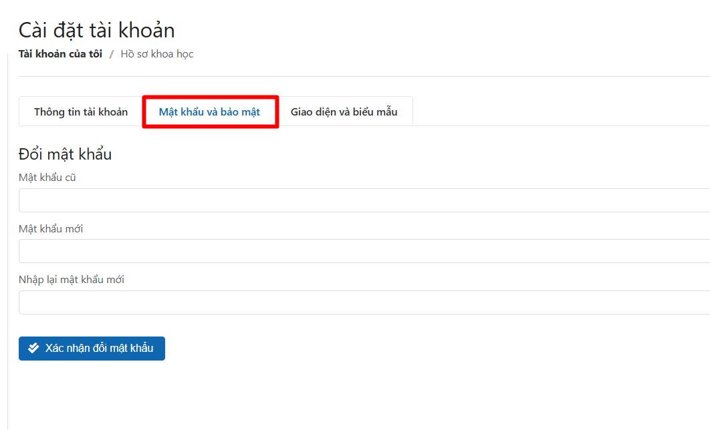This screenshot has width=710, height=430.
Task: Go to Tài khoản của tôi breadcrumb
Action: 60,54
